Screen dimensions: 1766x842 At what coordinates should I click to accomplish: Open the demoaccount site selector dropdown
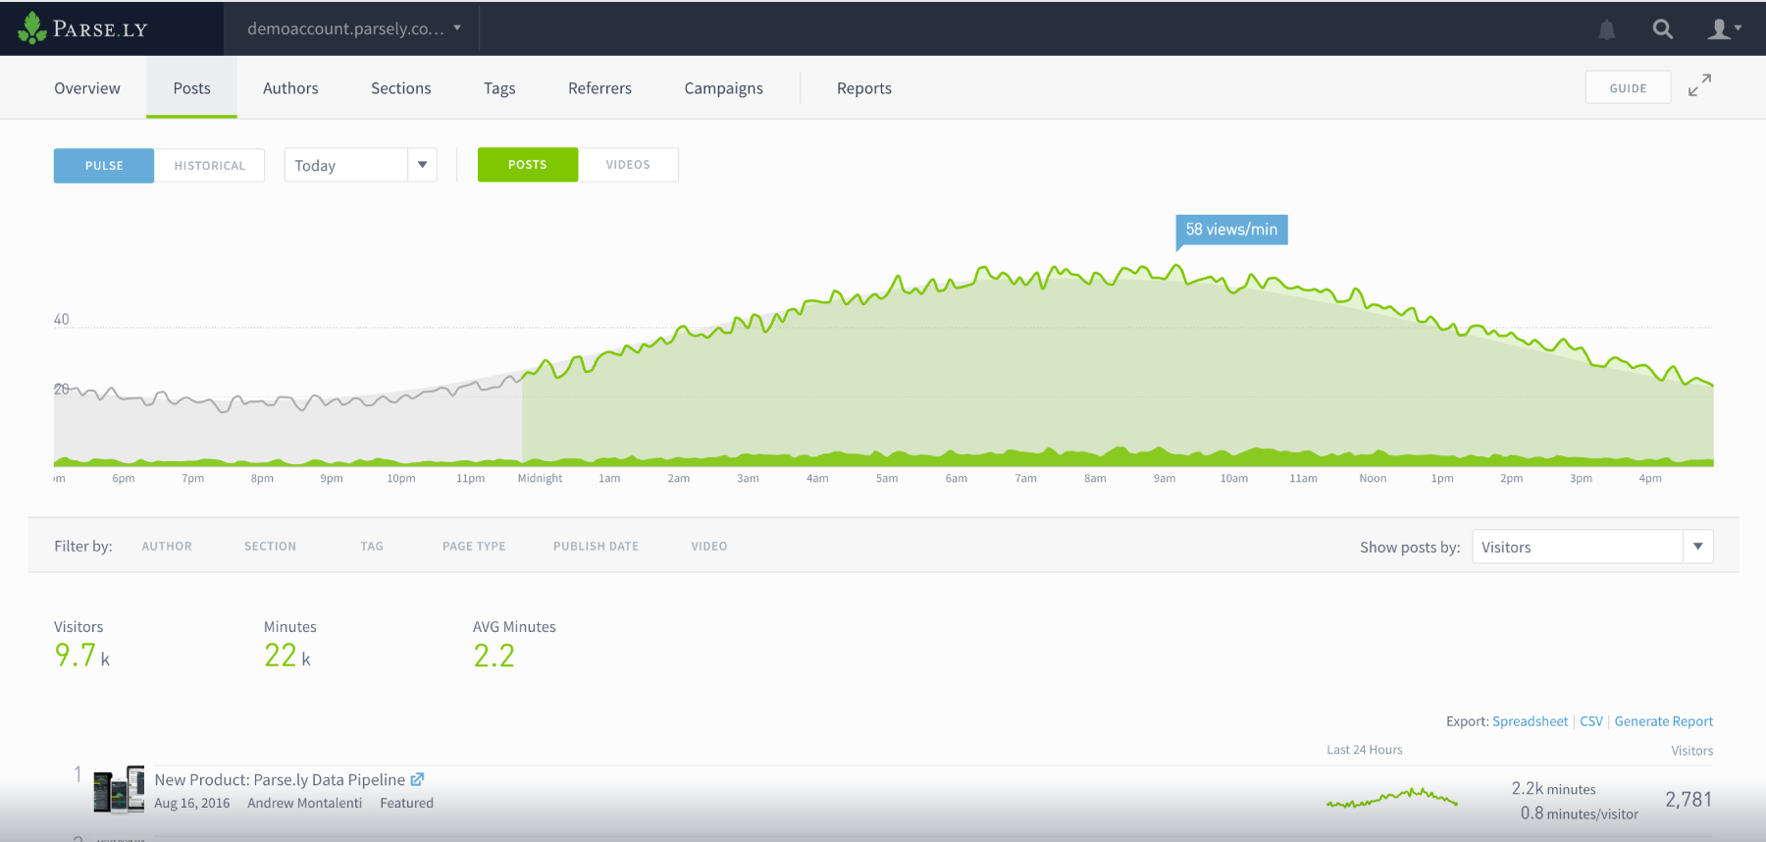coord(353,28)
